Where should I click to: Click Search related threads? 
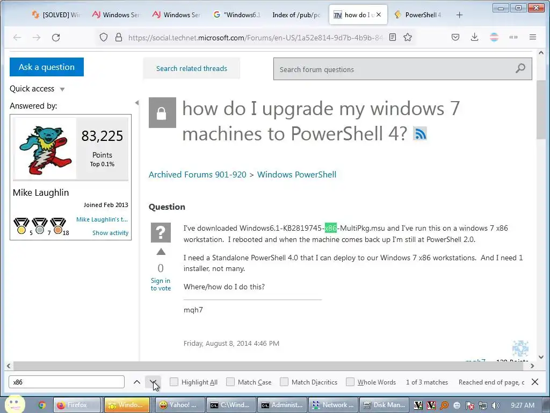[192, 68]
